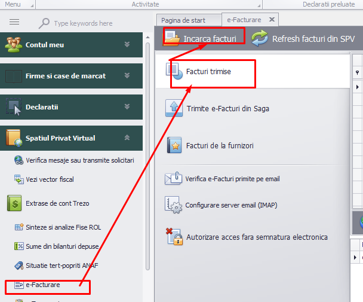This screenshot has height=302, width=363.
Task: Toggle the hamburger navigation menu
Action: coord(14,22)
